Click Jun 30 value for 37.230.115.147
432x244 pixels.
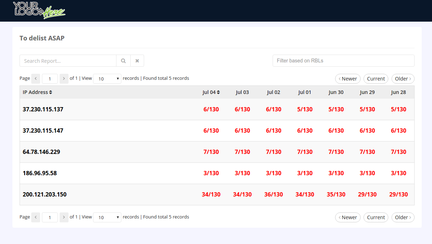pos(336,131)
